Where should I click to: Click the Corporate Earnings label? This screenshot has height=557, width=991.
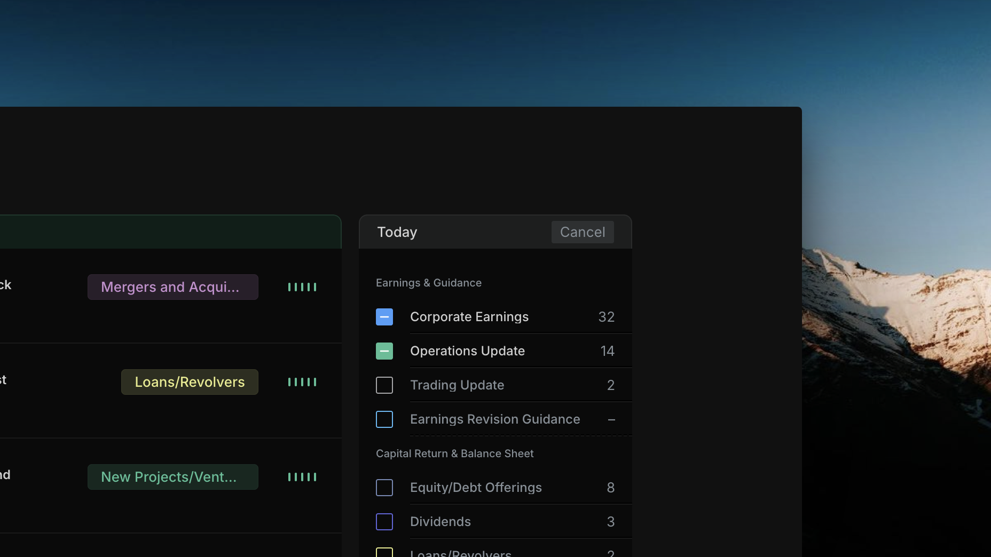coord(469,317)
